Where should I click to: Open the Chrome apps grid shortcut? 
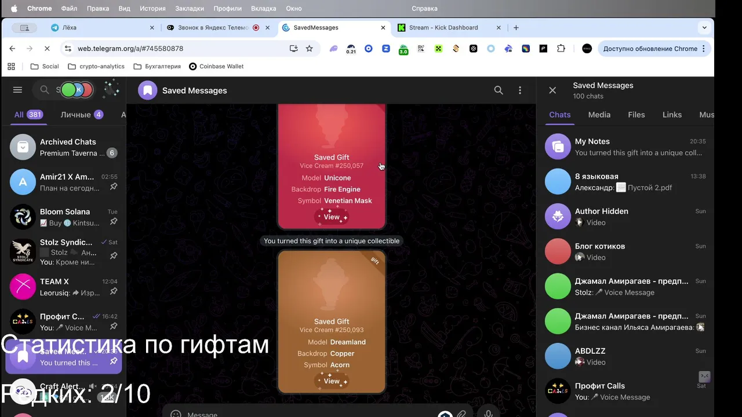11,66
